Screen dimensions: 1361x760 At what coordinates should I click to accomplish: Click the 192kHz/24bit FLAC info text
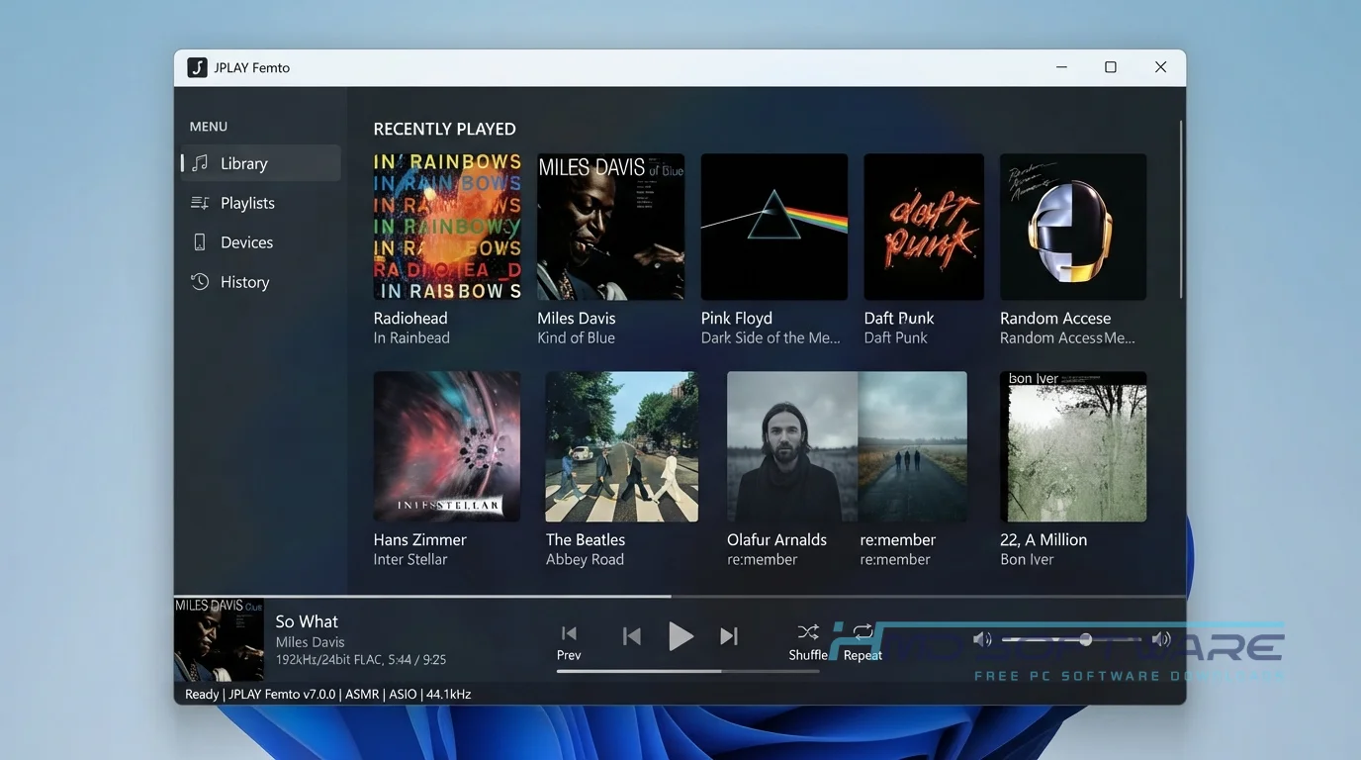[x=361, y=659]
